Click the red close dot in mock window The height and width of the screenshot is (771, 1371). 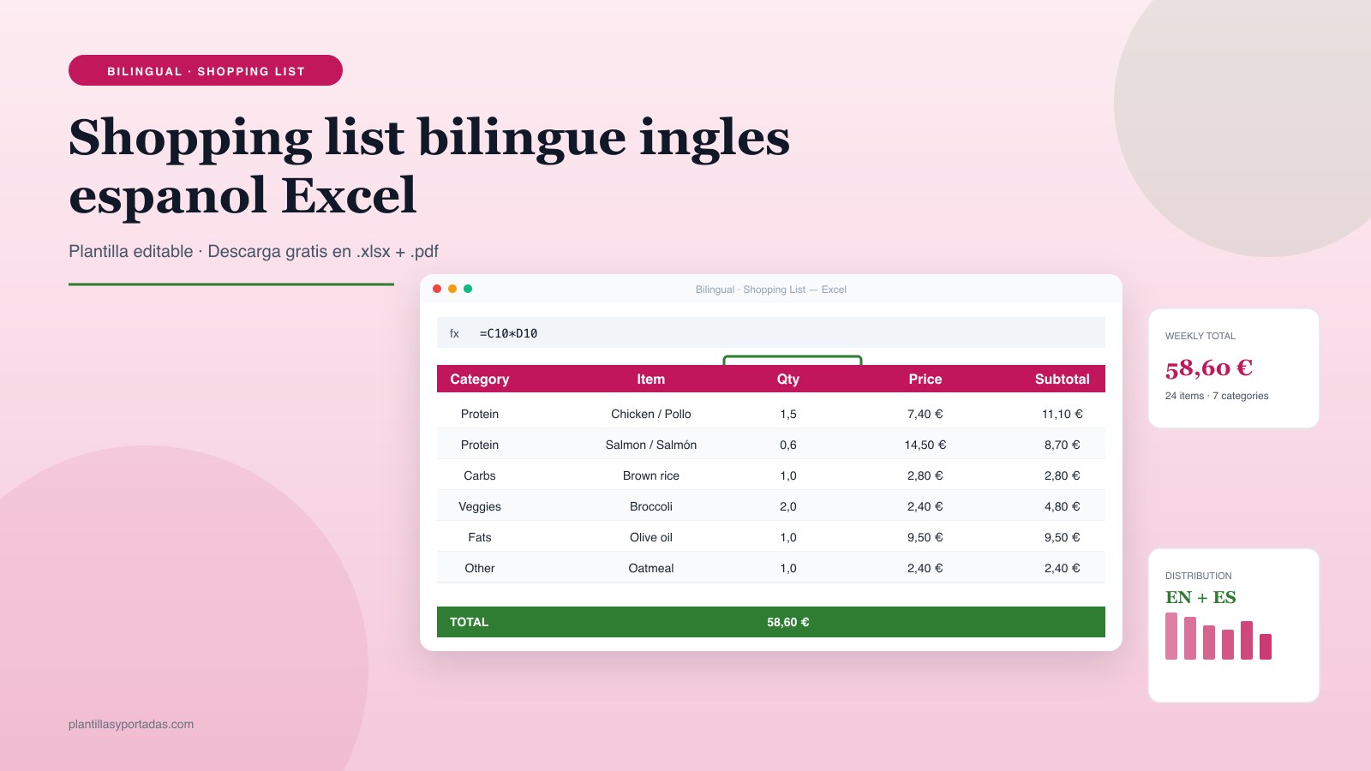[437, 289]
